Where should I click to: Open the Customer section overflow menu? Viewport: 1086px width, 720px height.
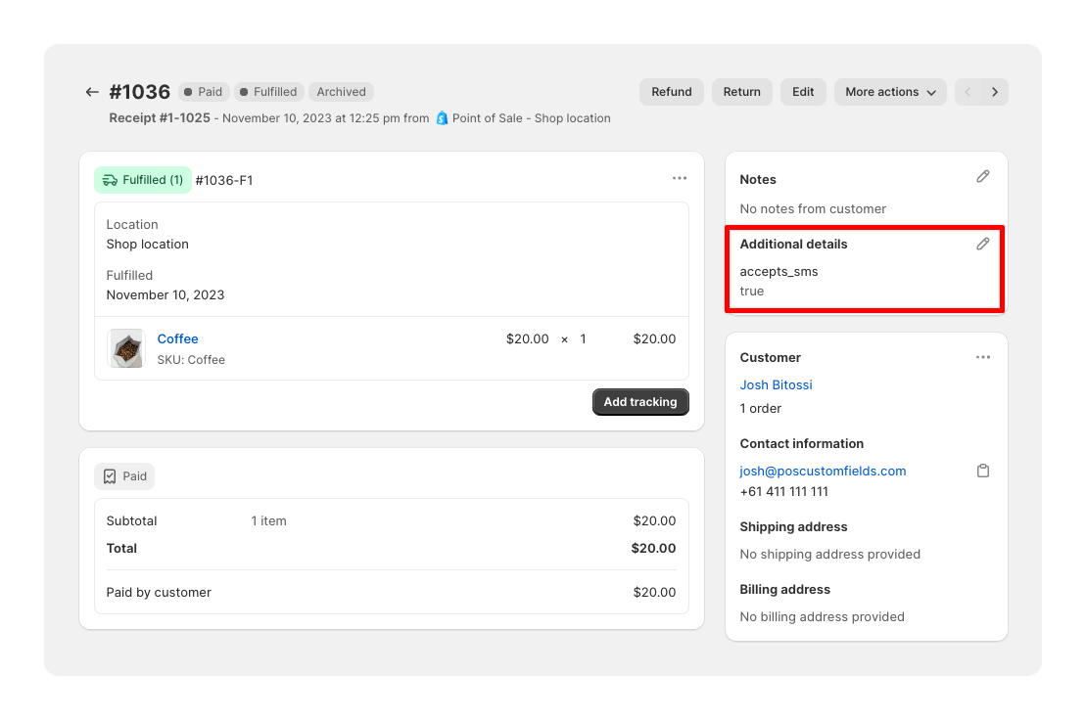pyautogui.click(x=982, y=357)
